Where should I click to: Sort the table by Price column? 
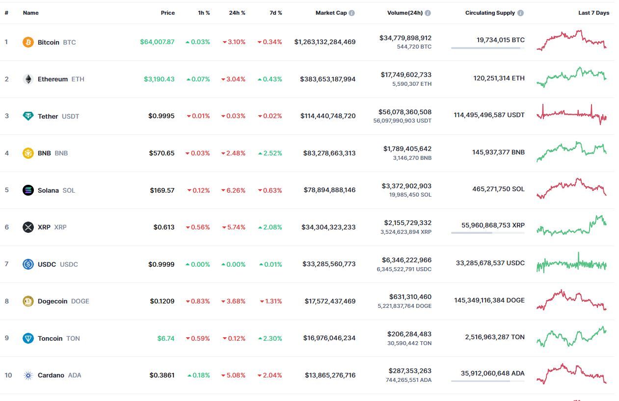point(167,13)
